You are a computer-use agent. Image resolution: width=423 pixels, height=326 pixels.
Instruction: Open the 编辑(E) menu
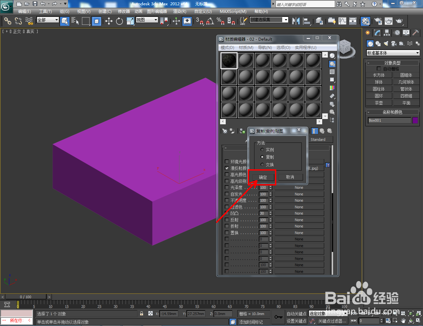click(24, 12)
